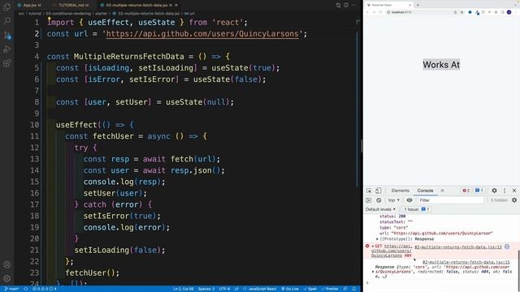Viewport: 520px width, 292px height.
Task: Click the 'starter' breadcrumb segment
Action: point(102,14)
